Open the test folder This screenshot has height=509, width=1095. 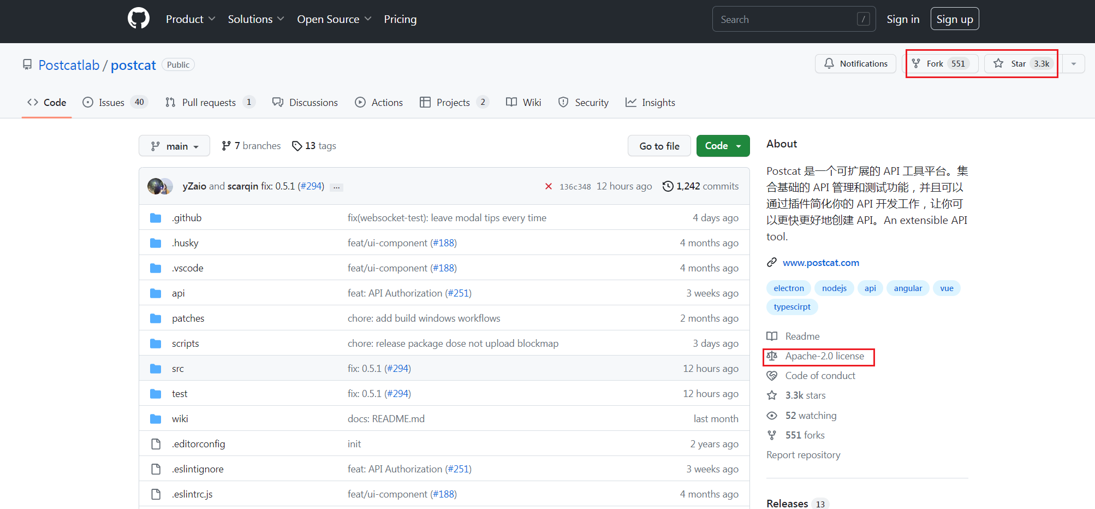[180, 394]
